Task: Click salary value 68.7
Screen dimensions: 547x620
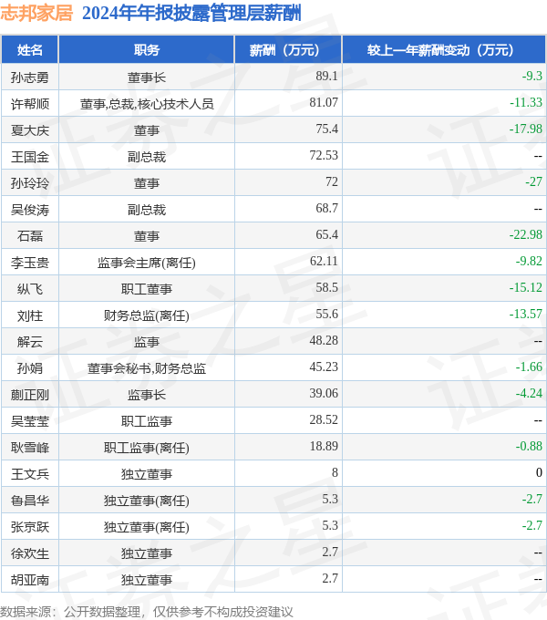Action: pyautogui.click(x=327, y=209)
